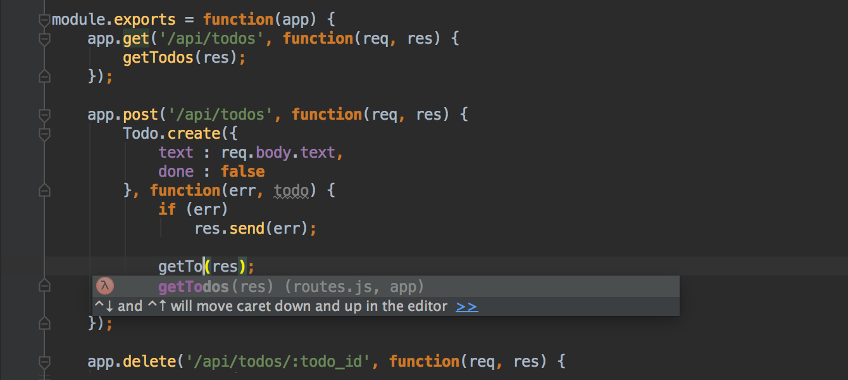
Task: Click the 'getTodos(res);' call inside app.get
Action: tap(184, 58)
